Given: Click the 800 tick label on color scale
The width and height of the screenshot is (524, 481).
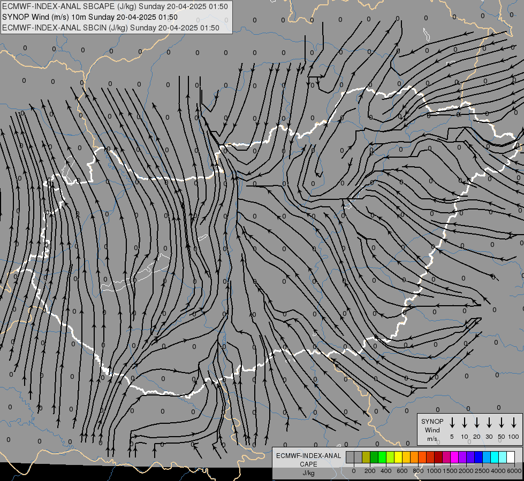Looking at the screenshot, I should [418, 471].
